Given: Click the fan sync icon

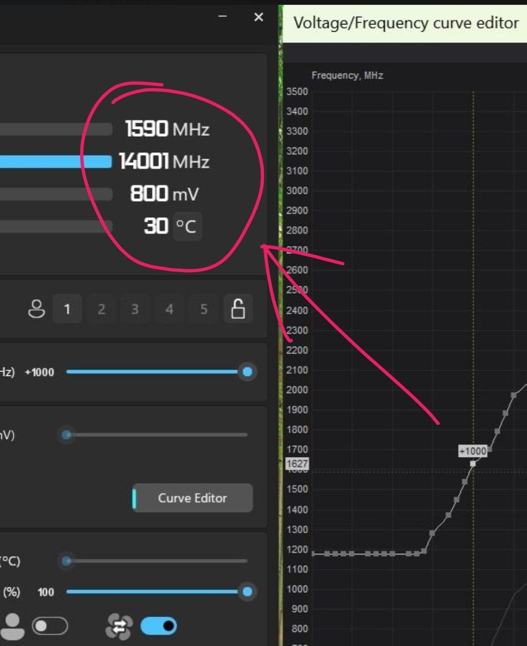Looking at the screenshot, I should coord(119,627).
